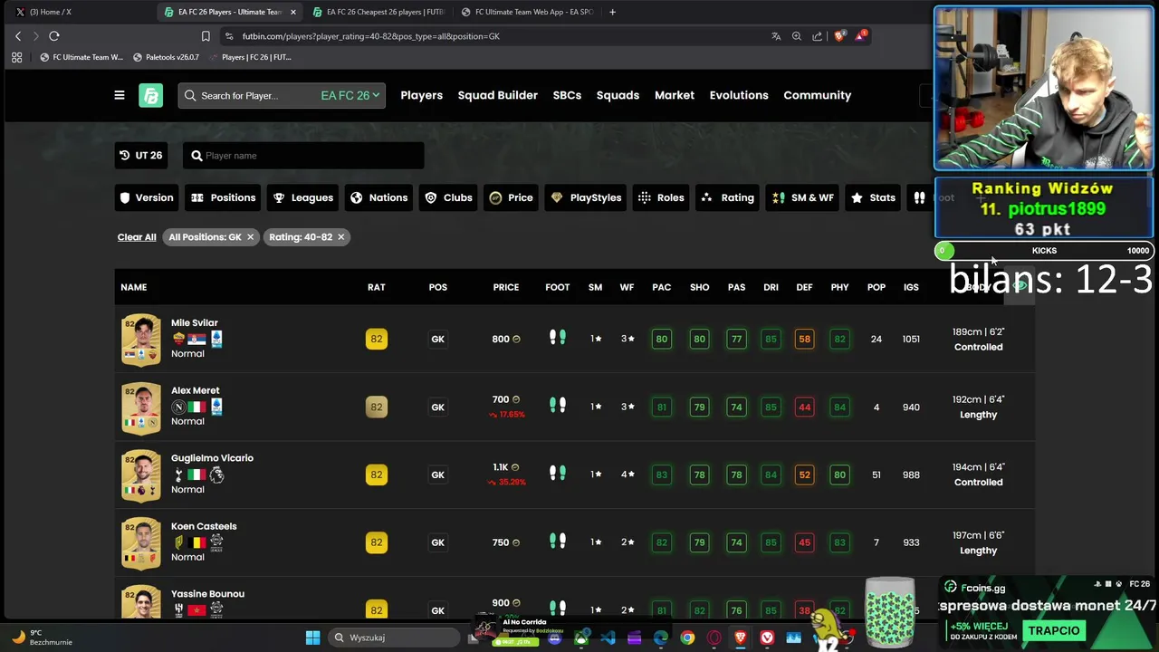This screenshot has height=652, width=1159.
Task: Click Guglielmo Vicario card thumbnail
Action: [x=141, y=475]
